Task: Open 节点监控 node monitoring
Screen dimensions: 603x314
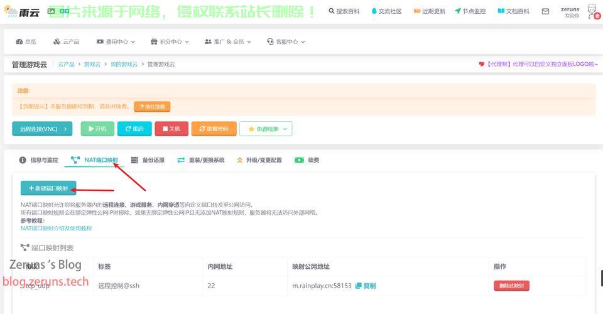Action: pos(470,11)
